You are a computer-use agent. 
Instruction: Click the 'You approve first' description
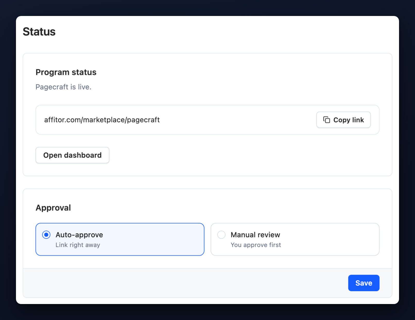[x=256, y=245]
